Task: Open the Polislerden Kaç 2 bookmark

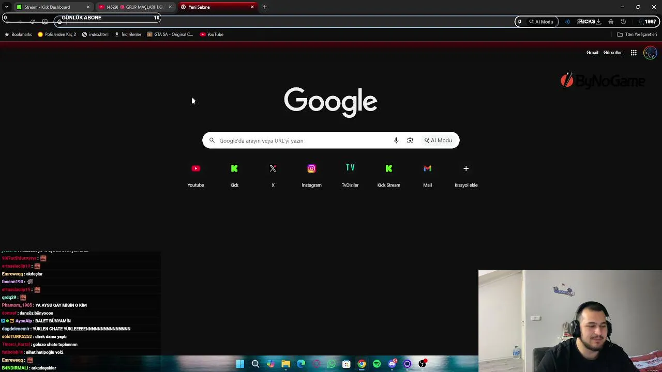Action: [57, 35]
